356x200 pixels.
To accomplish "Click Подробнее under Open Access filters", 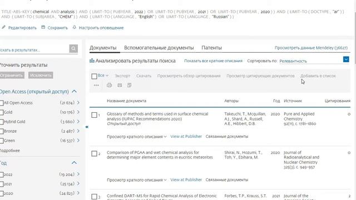I will point(10,151).
